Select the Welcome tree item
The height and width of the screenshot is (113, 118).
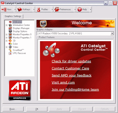pyautogui.click(x=17, y=22)
